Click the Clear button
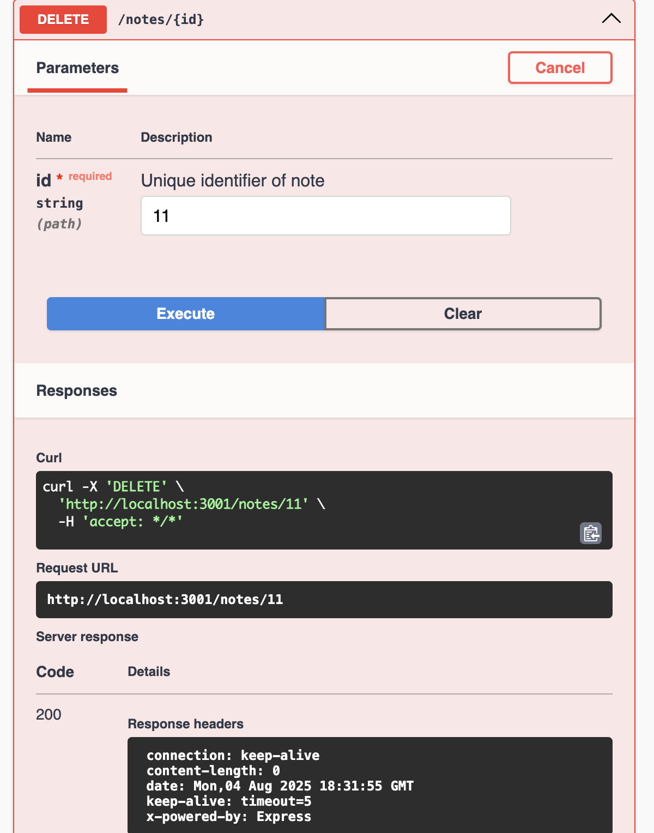 pos(463,314)
